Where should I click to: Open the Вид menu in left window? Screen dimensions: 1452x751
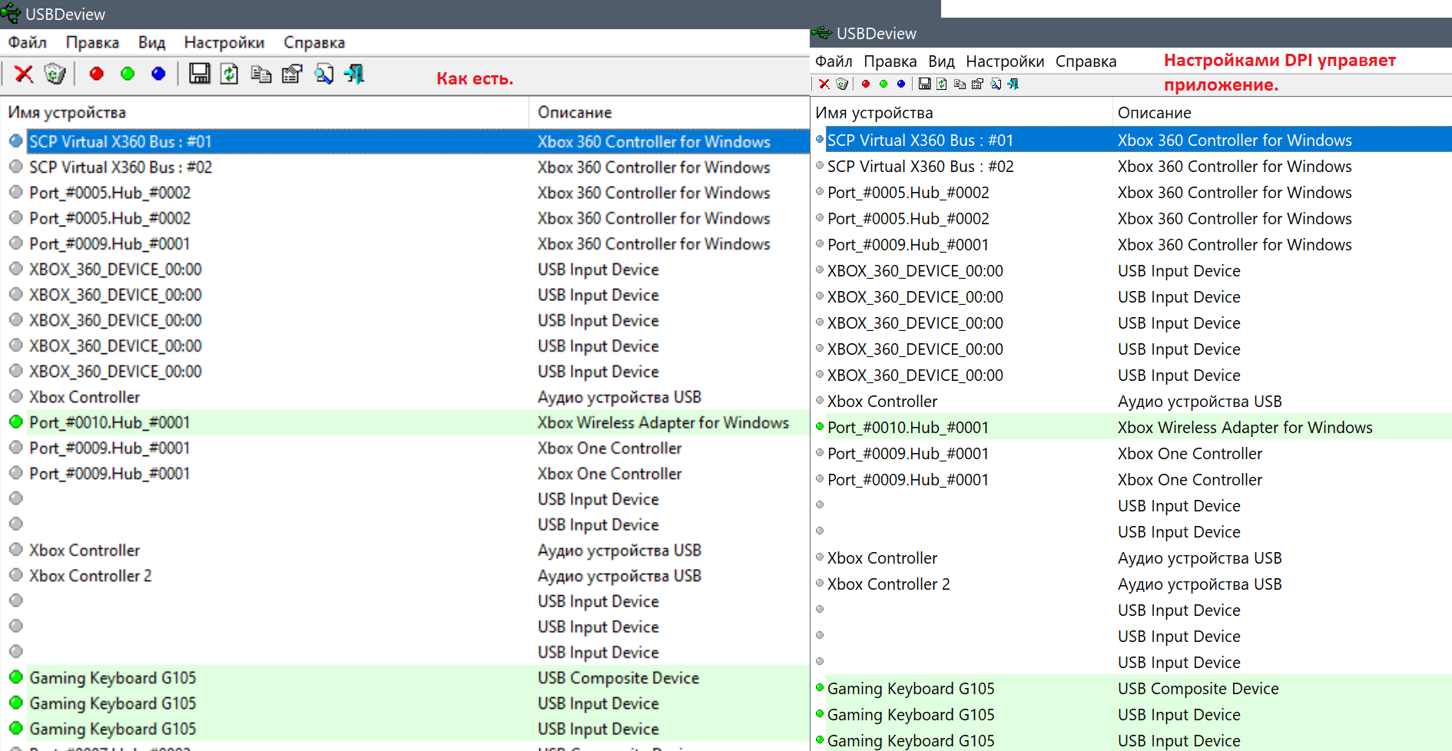pos(152,42)
